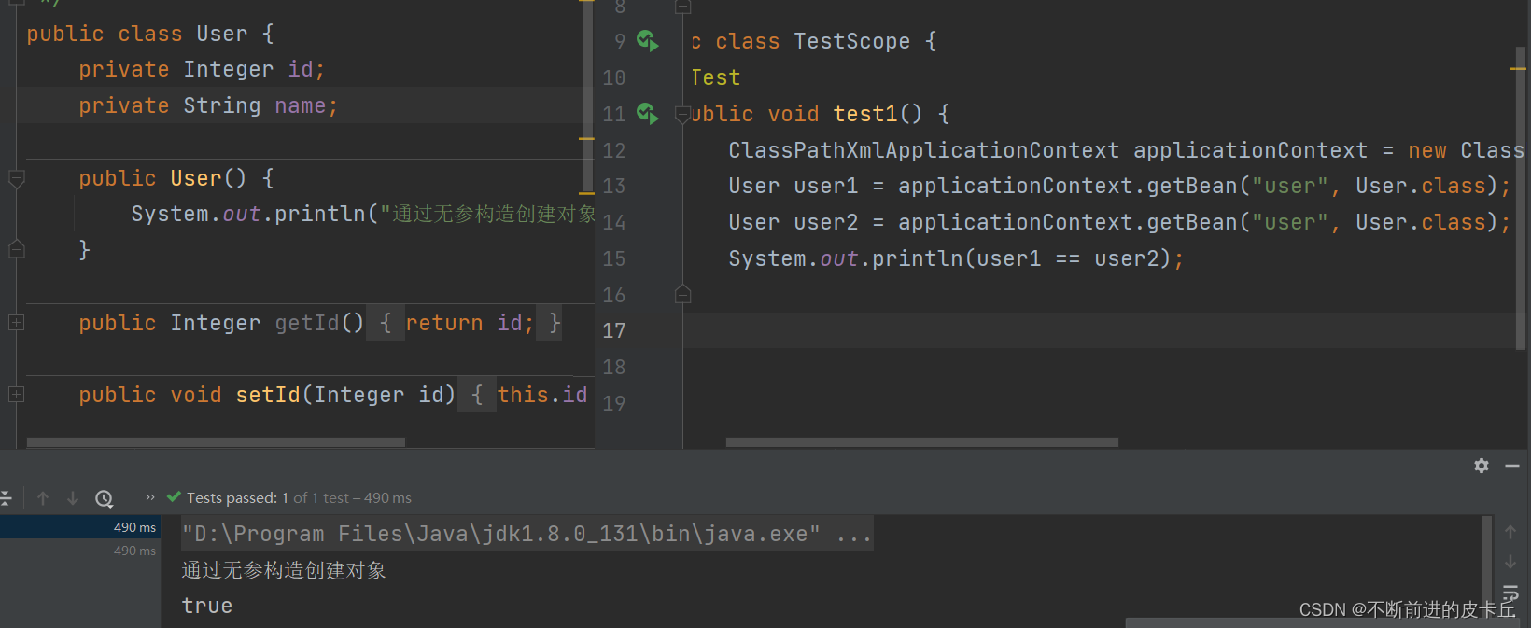This screenshot has width=1531, height=628.
Task: Go to the next failed test arrow
Action: pos(73,498)
